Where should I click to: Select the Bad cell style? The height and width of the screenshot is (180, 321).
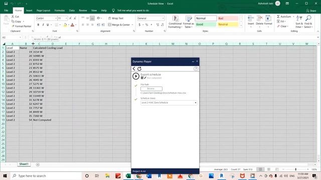[x=228, y=18]
